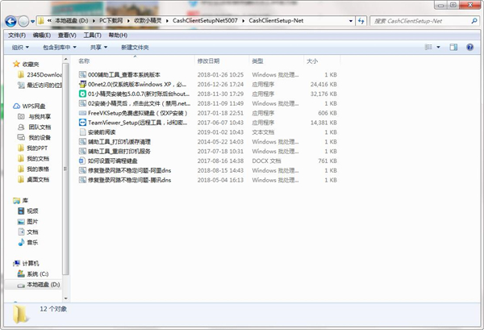484x330 pixels.
Task: Click the change view icon
Action: [x=428, y=48]
